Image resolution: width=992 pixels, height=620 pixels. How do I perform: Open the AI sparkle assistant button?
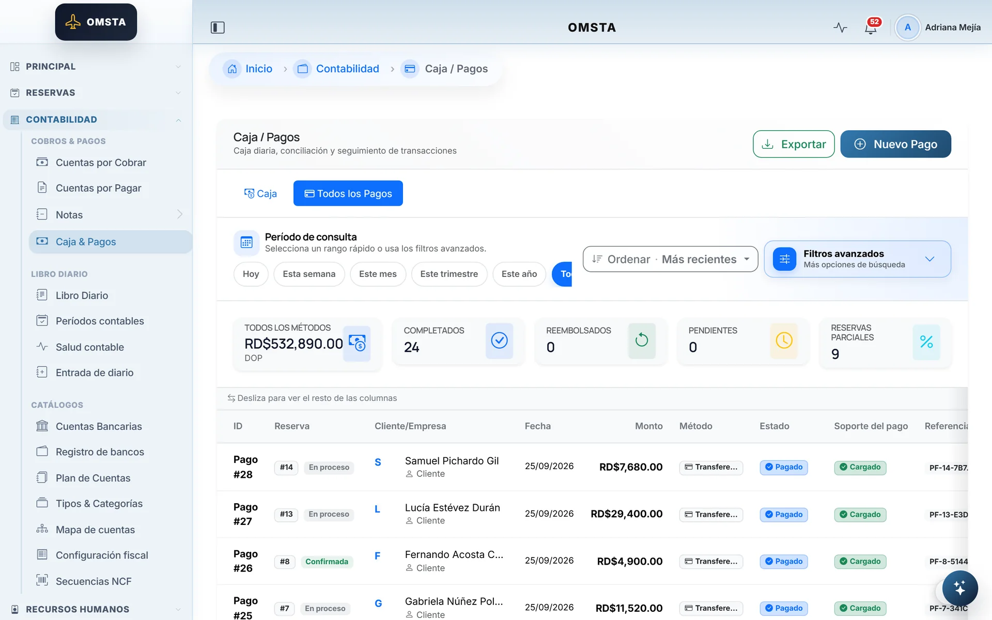(x=960, y=588)
